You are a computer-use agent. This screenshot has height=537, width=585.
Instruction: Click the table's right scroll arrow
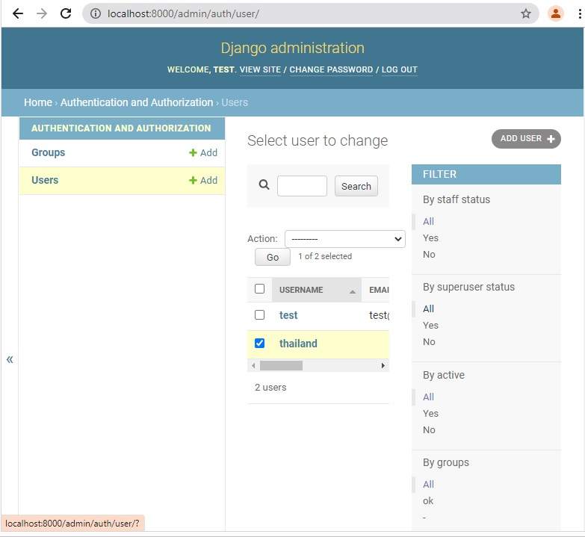point(383,366)
